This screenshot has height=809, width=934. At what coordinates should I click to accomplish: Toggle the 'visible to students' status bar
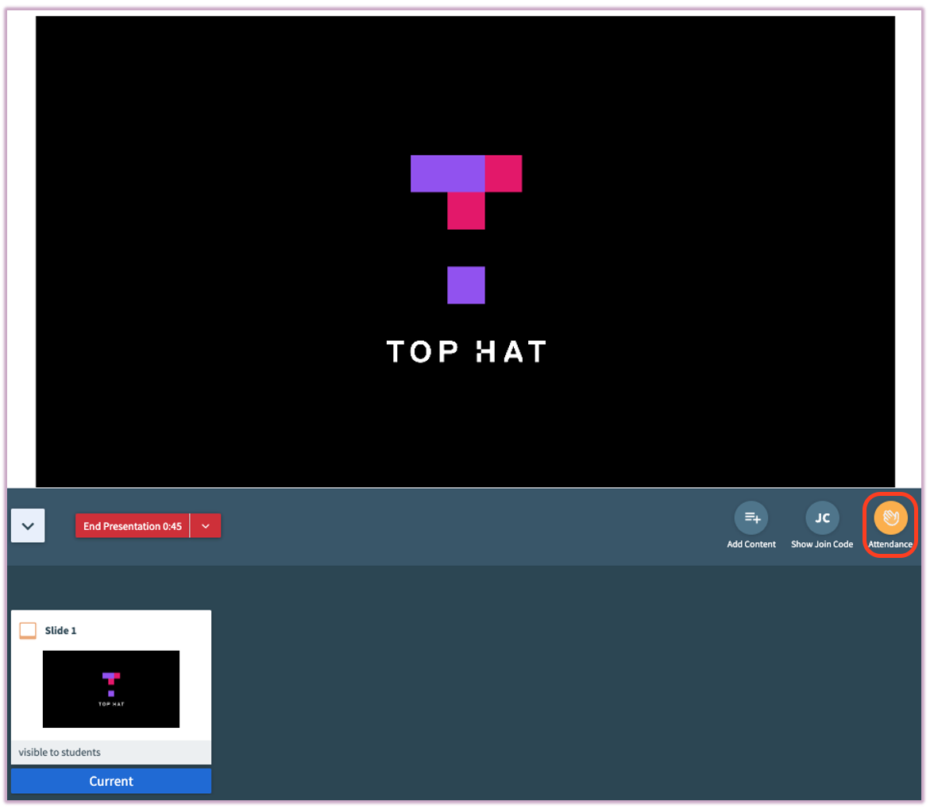click(111, 752)
